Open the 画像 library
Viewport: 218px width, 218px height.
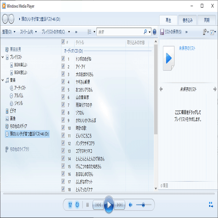[11, 119]
